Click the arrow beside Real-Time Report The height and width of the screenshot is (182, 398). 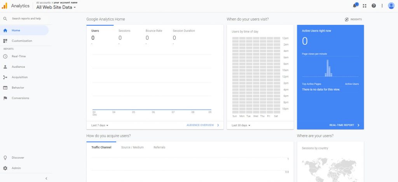pos(358,125)
